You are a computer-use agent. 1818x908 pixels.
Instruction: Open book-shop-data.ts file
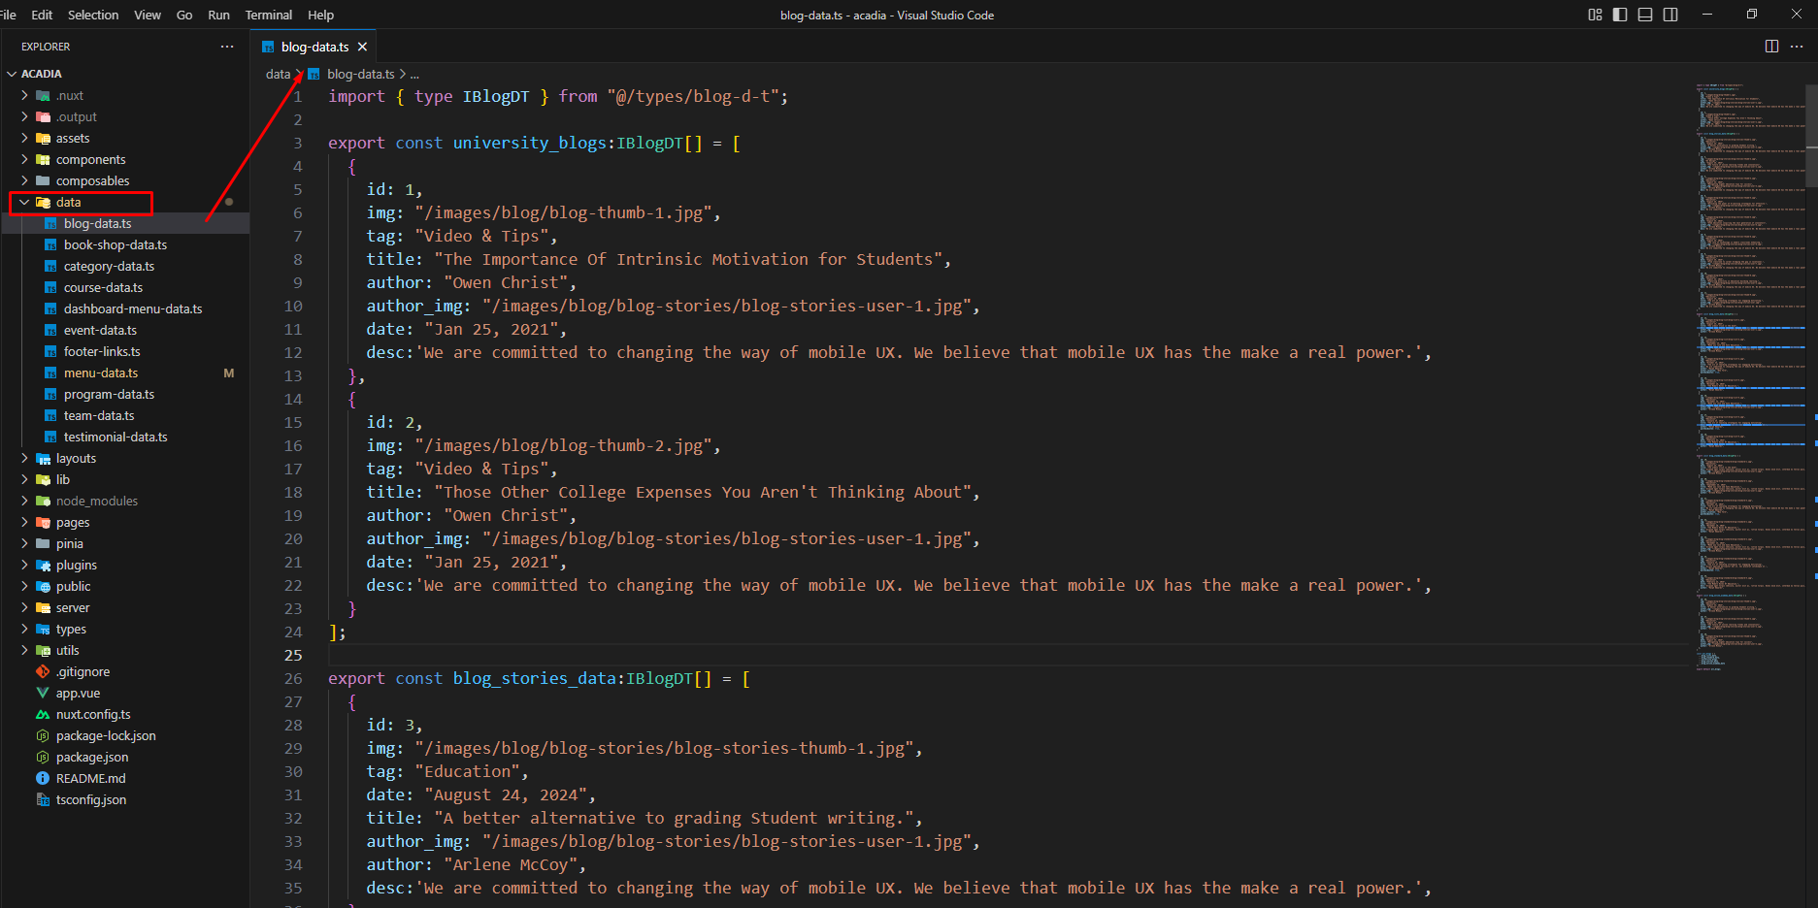click(x=125, y=244)
